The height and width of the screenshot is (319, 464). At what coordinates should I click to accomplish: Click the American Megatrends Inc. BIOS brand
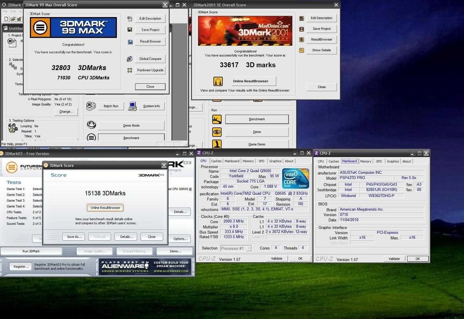point(381,209)
